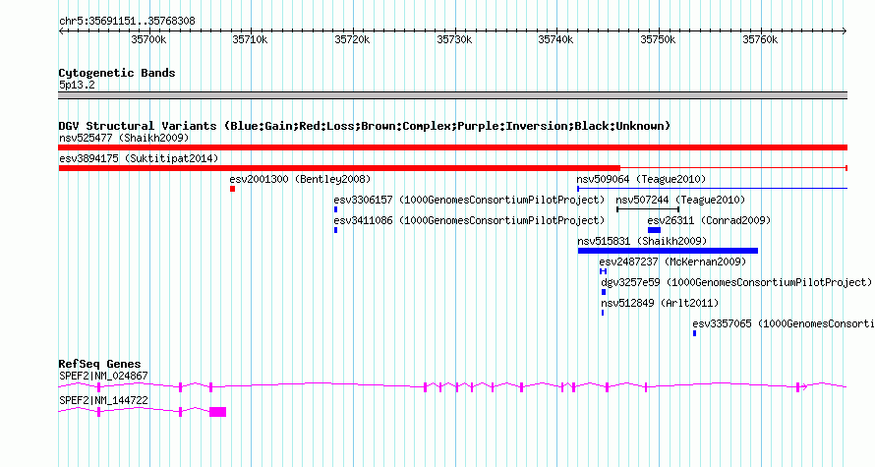The width and height of the screenshot is (875, 467).
Task: Click the 35730k ruler tick label
Action: point(454,39)
